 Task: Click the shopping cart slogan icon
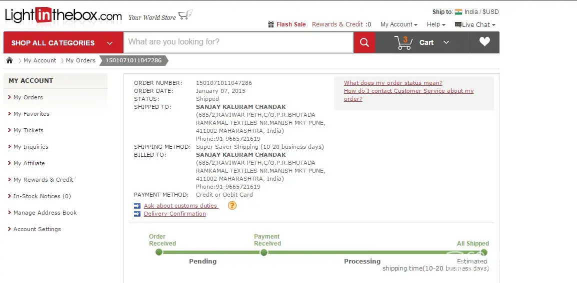[185, 15]
